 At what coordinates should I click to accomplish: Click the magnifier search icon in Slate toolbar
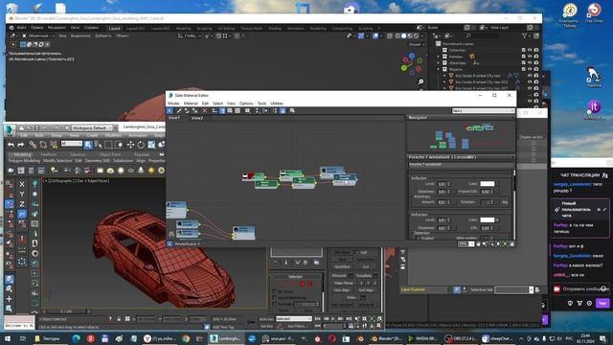pos(292,111)
